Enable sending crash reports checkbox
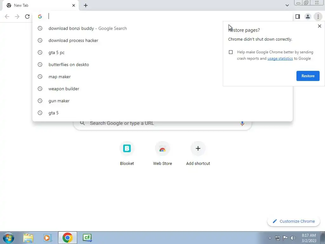Viewport: 325px width, 244px height. (231, 52)
